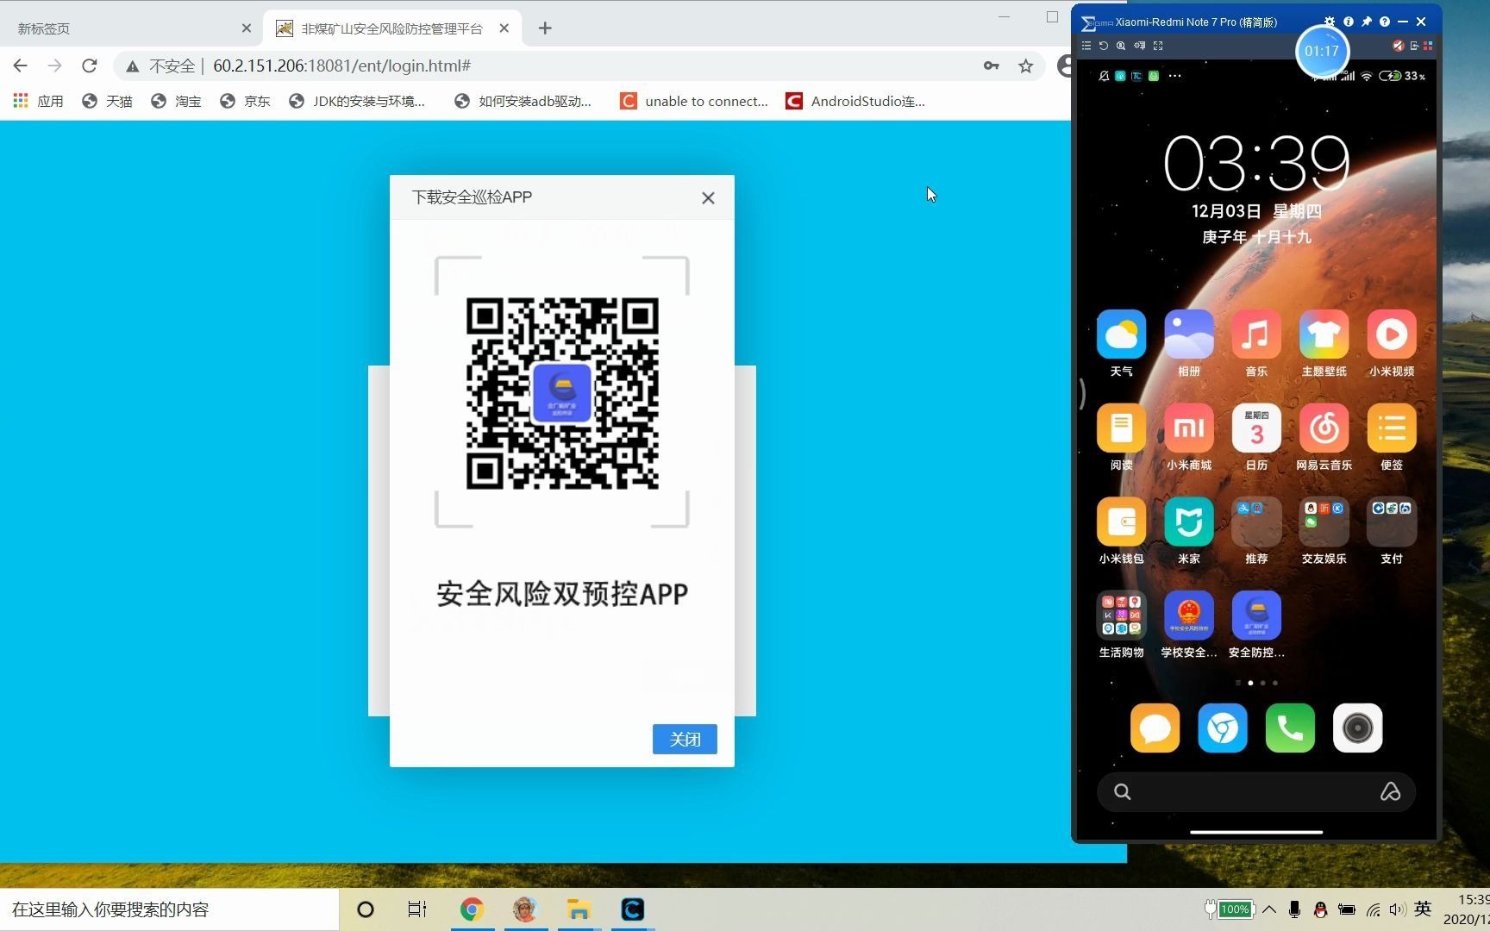Bookmark this page with the star icon
Viewport: 1490px width, 931px height.
pos(1025,66)
